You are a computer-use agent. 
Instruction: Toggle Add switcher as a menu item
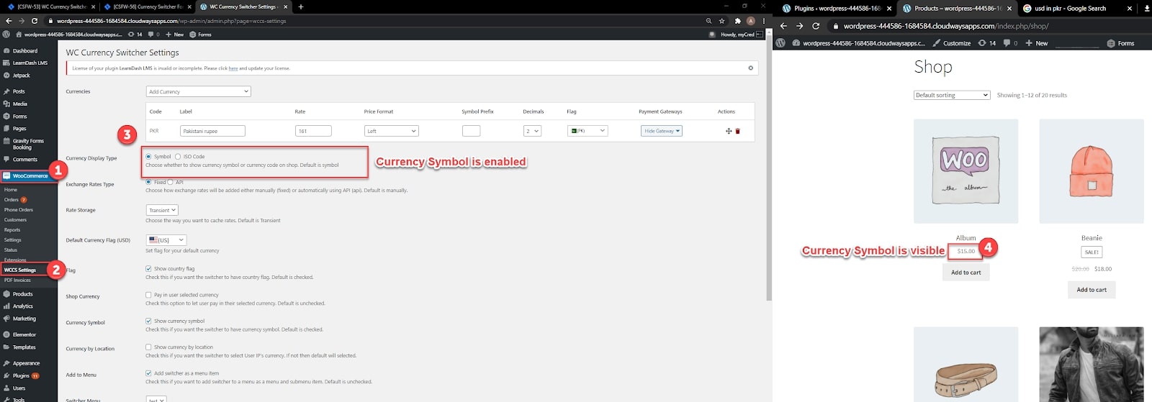click(148, 373)
